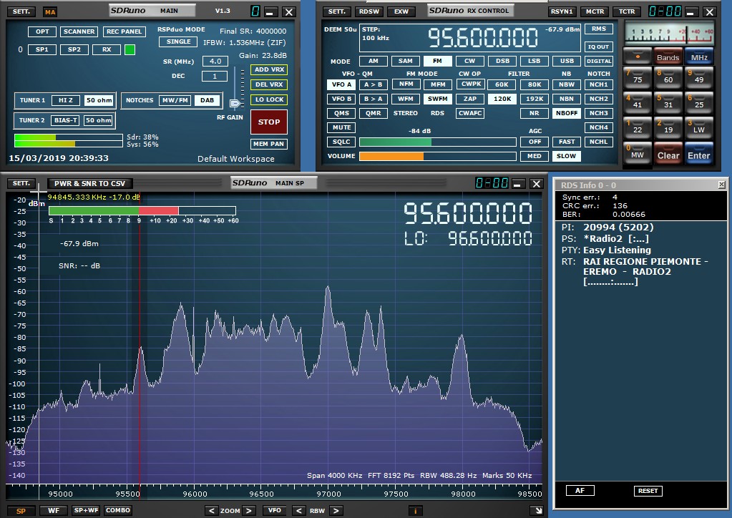Open SETT. in RX Control window
Screen dimensions: 732x518
pyautogui.click(x=336, y=11)
